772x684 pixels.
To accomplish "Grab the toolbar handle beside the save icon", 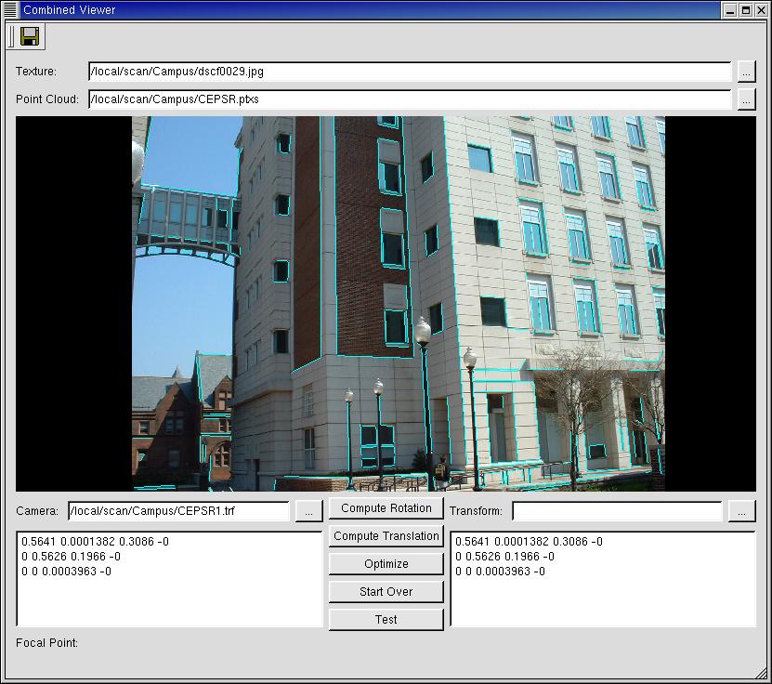I will [x=10, y=36].
